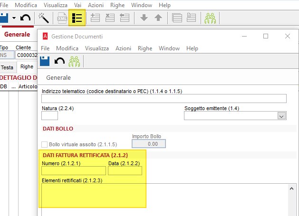
Task: Click the Cliente code field C000032
Action: click(x=27, y=55)
